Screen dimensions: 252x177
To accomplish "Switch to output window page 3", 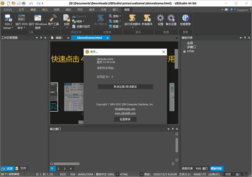I will [x=64, y=169].
